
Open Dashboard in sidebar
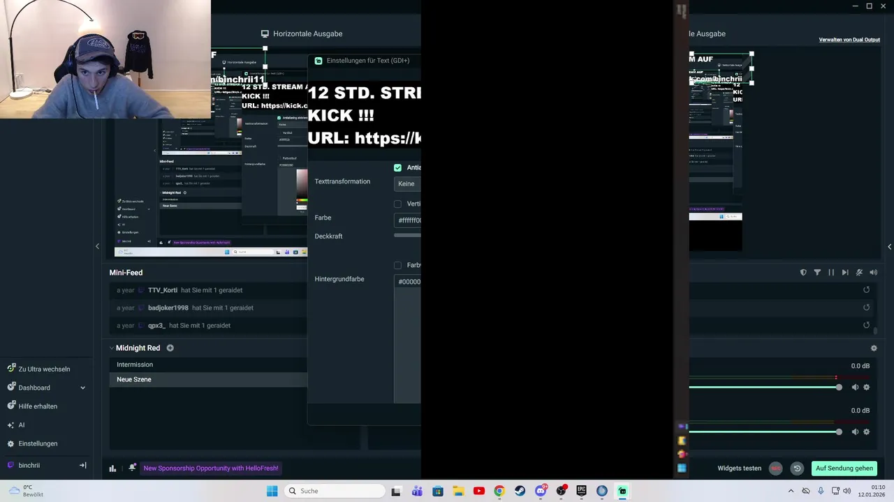click(34, 388)
